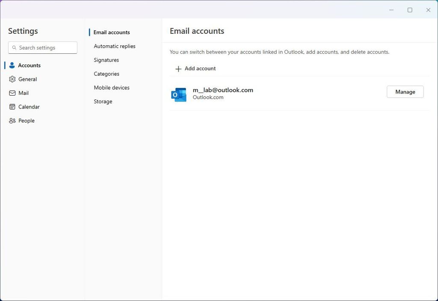
Task: Open Calendar settings via calendar icon
Action: pyautogui.click(x=12, y=106)
